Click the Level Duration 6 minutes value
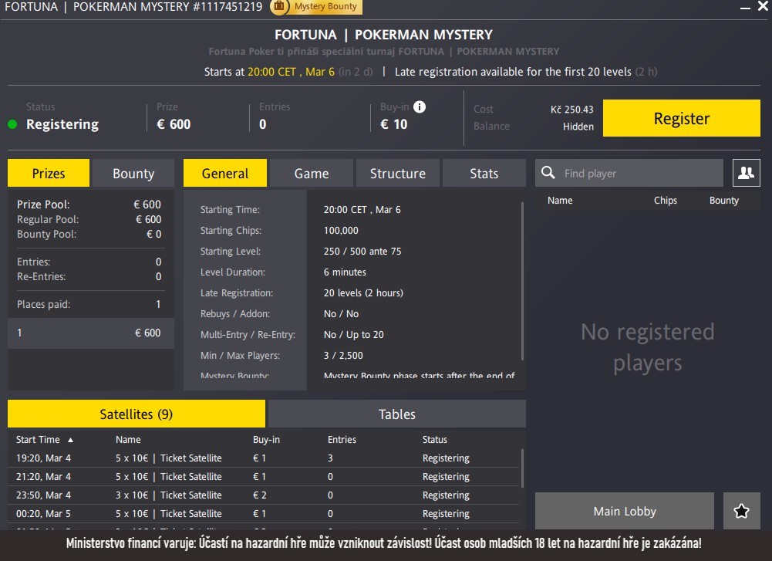This screenshot has height=561, width=772. click(345, 272)
